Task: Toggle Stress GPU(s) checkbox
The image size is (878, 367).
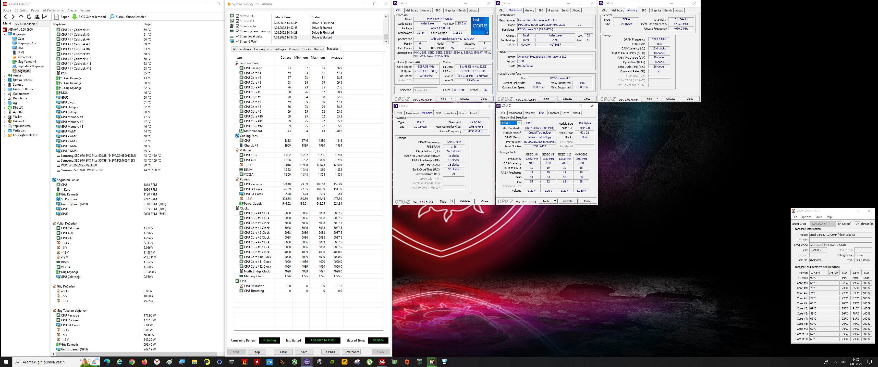Action: 238,42
